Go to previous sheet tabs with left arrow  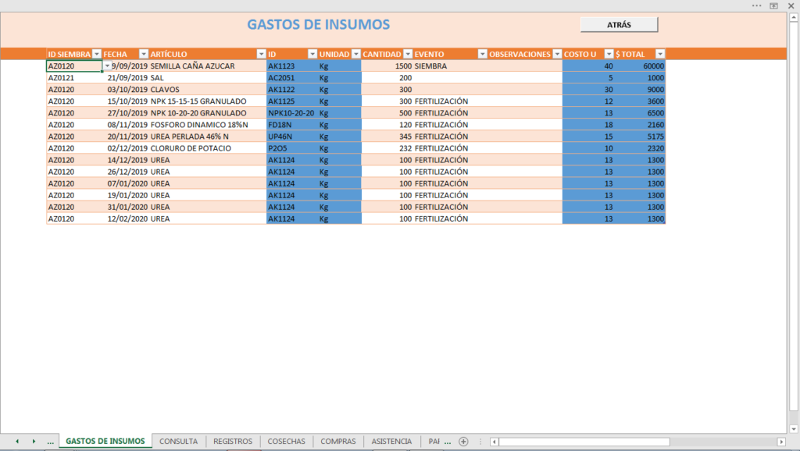point(17,442)
